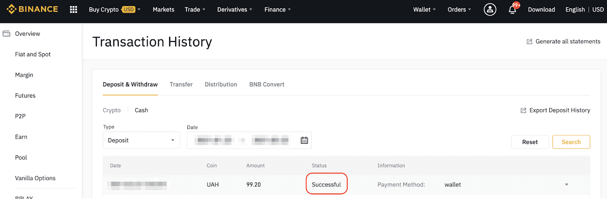607x199 pixels.
Task: Open Earn in the sidebar
Action: tap(21, 137)
